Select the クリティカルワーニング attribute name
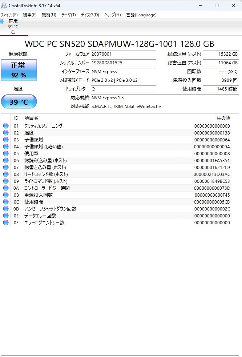This screenshot has height=357, width=242. pyautogui.click(x=43, y=126)
